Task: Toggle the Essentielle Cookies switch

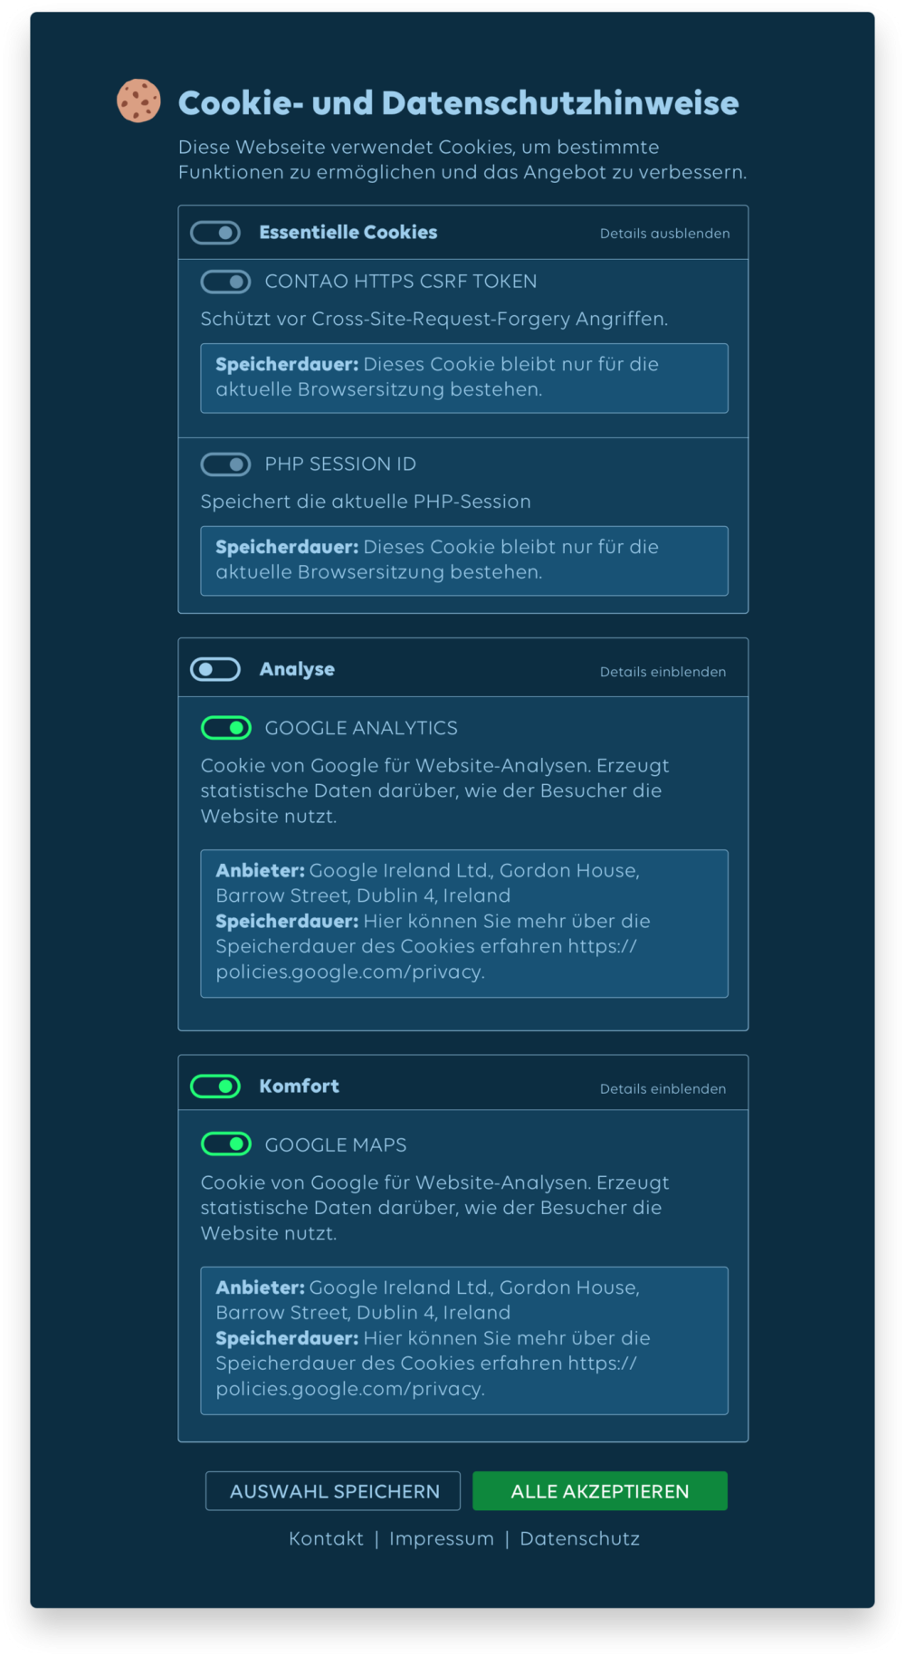Action: [215, 233]
